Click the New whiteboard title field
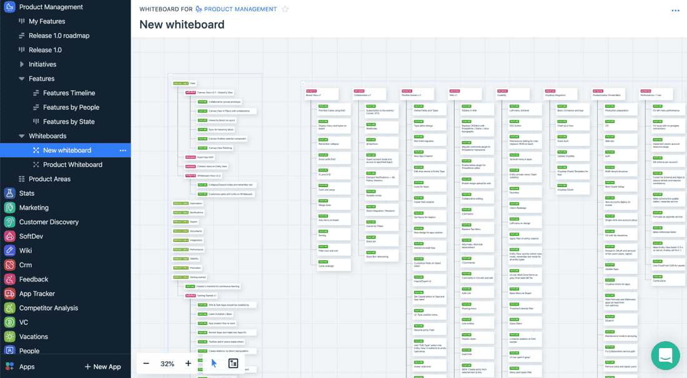The height and width of the screenshot is (378, 687). click(x=182, y=25)
